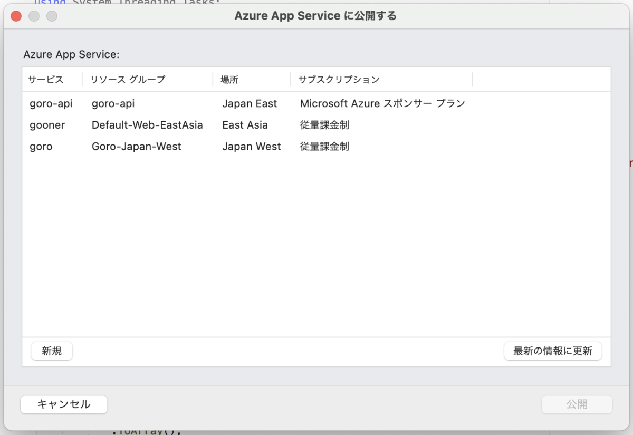Click Default-Web-EastAsia resource group cell

point(147,125)
